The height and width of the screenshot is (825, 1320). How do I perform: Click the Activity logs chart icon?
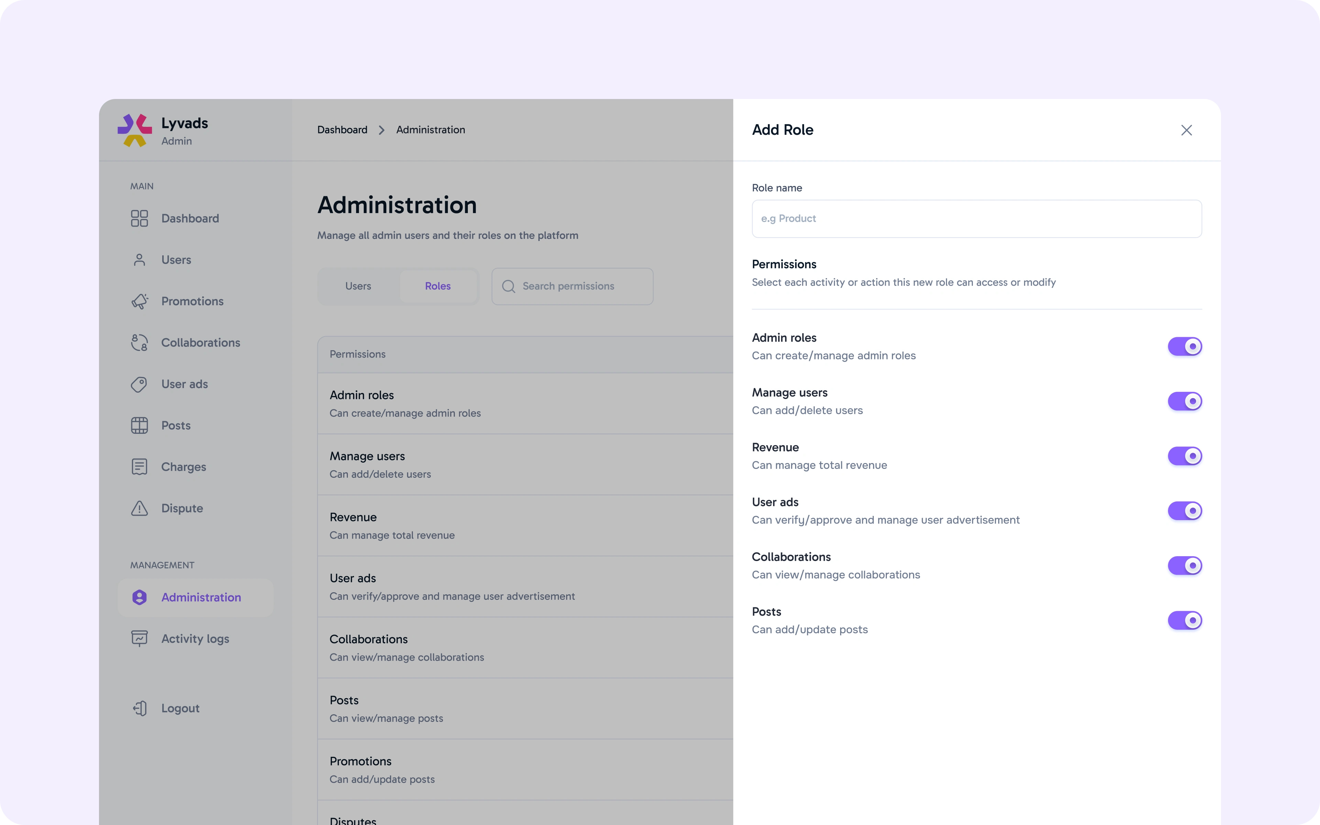coord(139,638)
